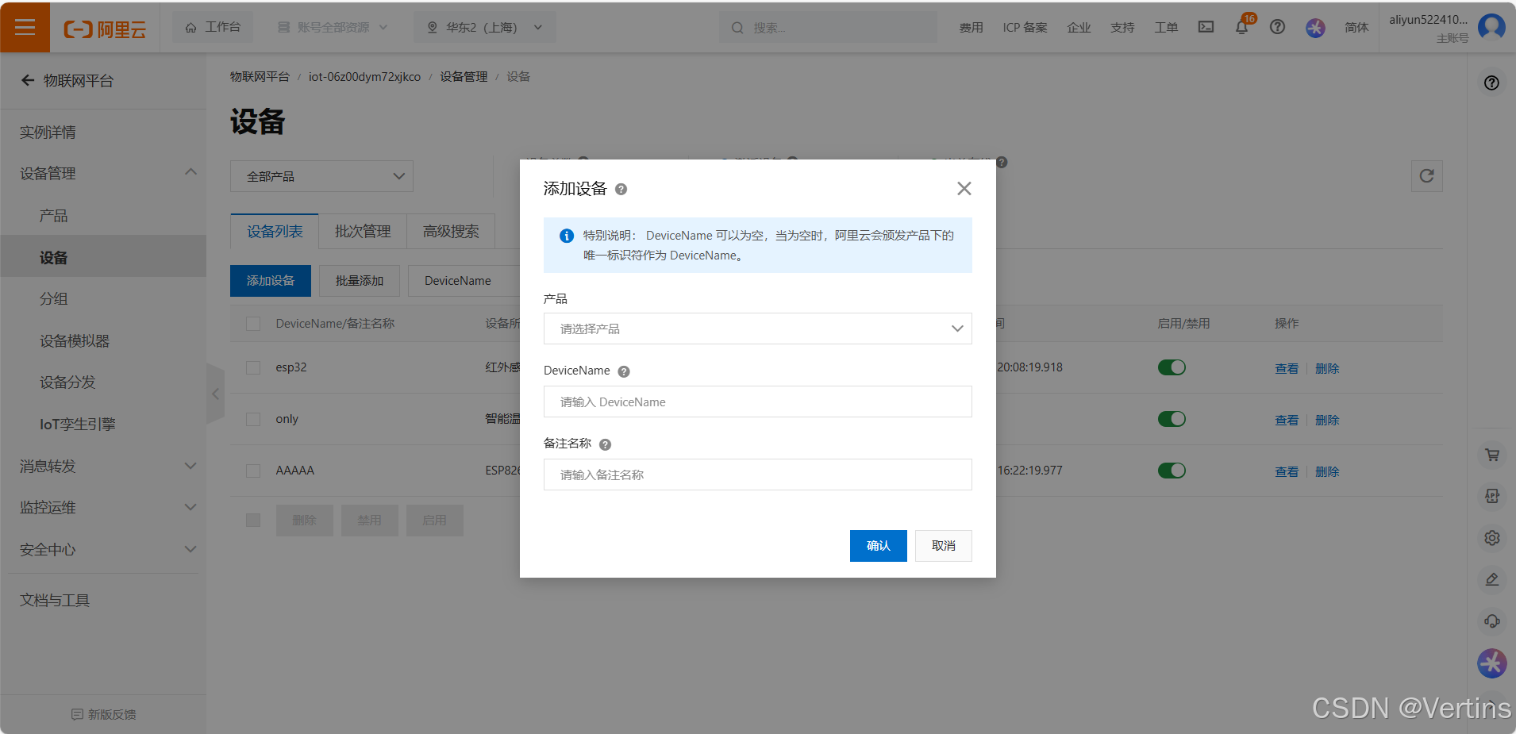Confirm with the 确认 button

pos(878,546)
